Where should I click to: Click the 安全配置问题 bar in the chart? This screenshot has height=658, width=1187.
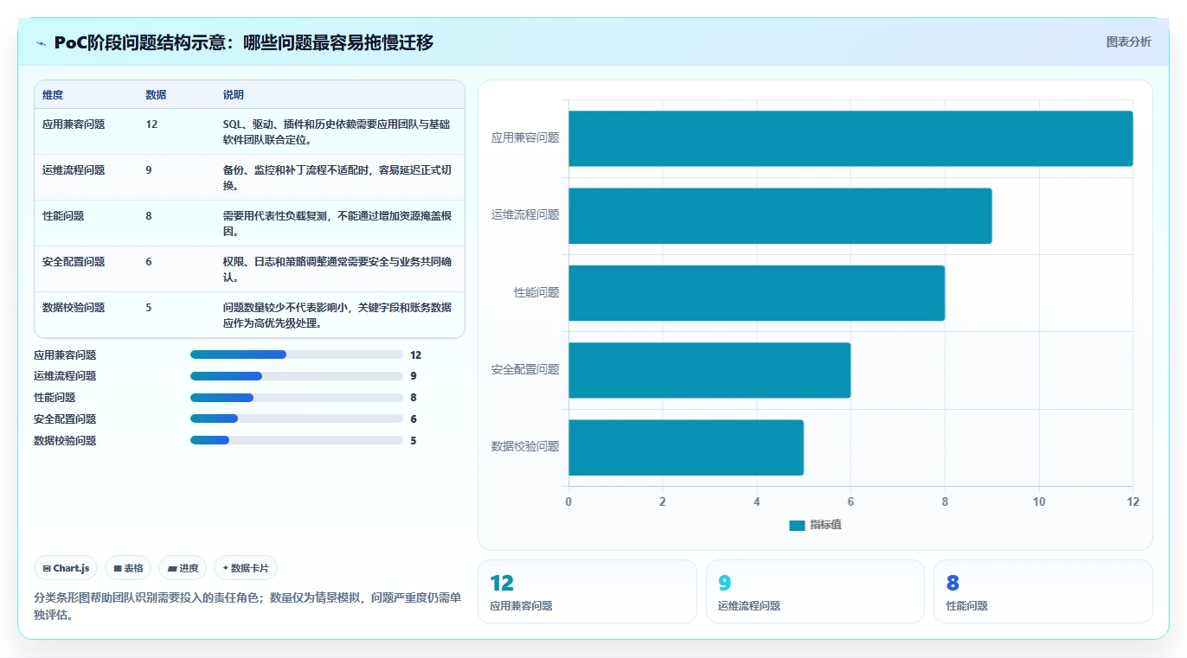pos(709,370)
